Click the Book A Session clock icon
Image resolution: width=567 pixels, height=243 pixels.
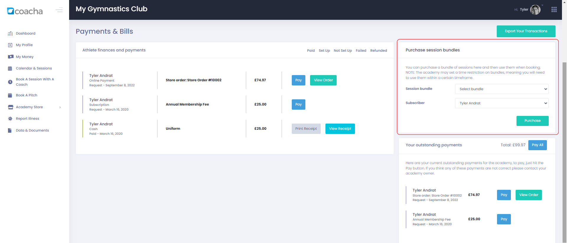click(10, 82)
